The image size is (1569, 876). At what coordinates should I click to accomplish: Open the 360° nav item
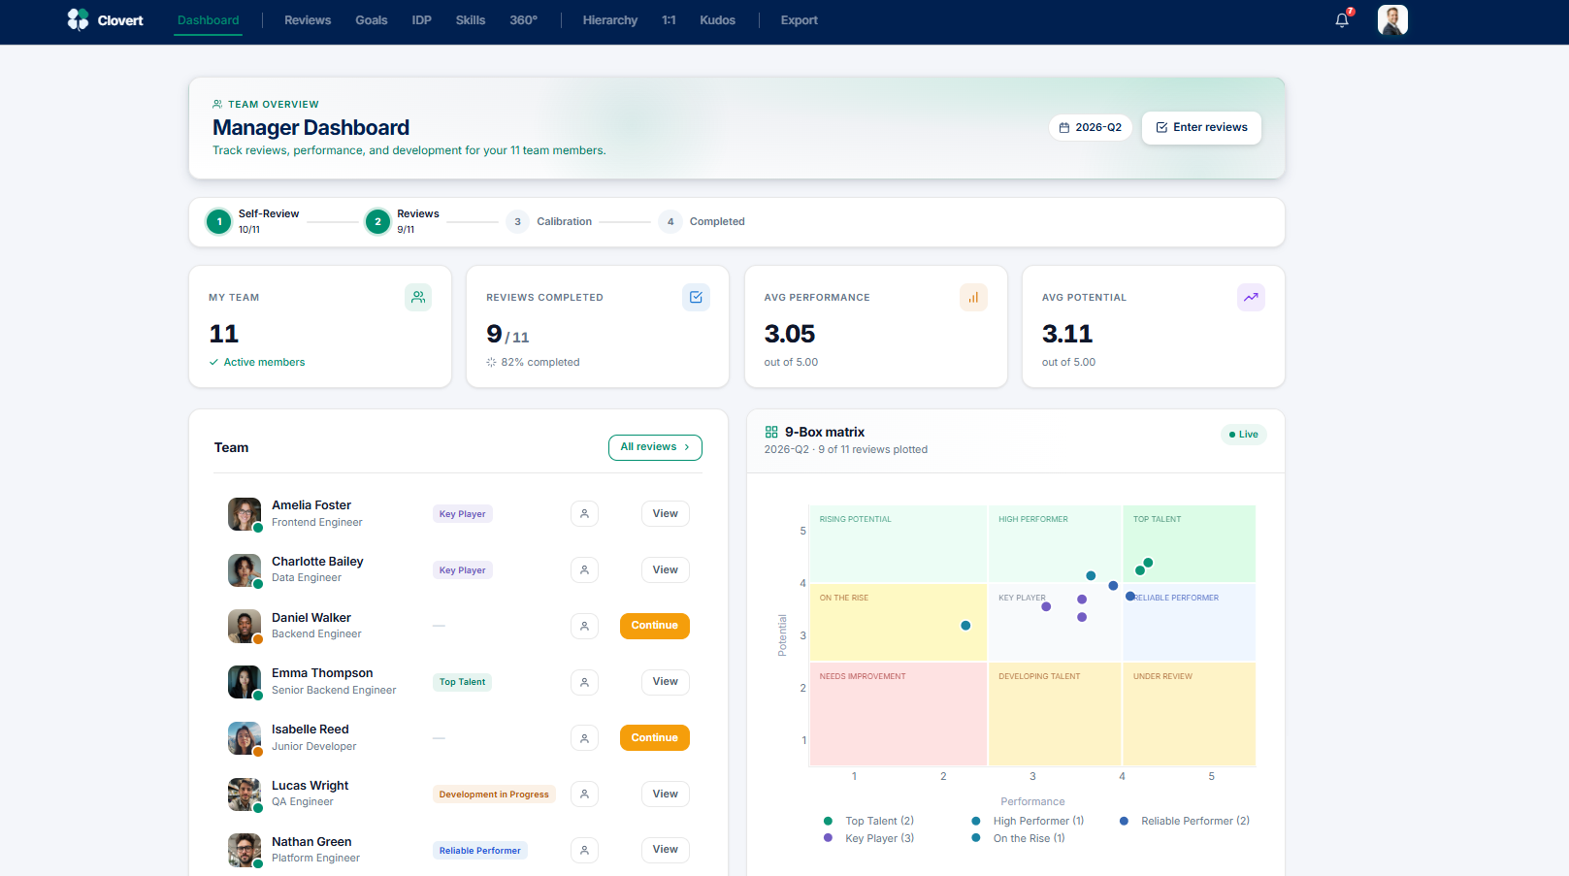tap(524, 20)
